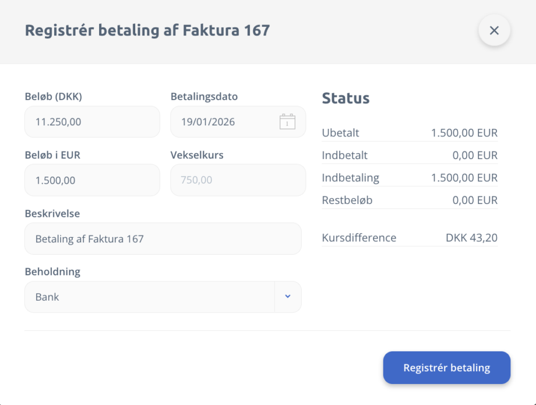The height and width of the screenshot is (405, 536).
Task: Focus the Beløb i EUR field
Action: [x=91, y=180]
